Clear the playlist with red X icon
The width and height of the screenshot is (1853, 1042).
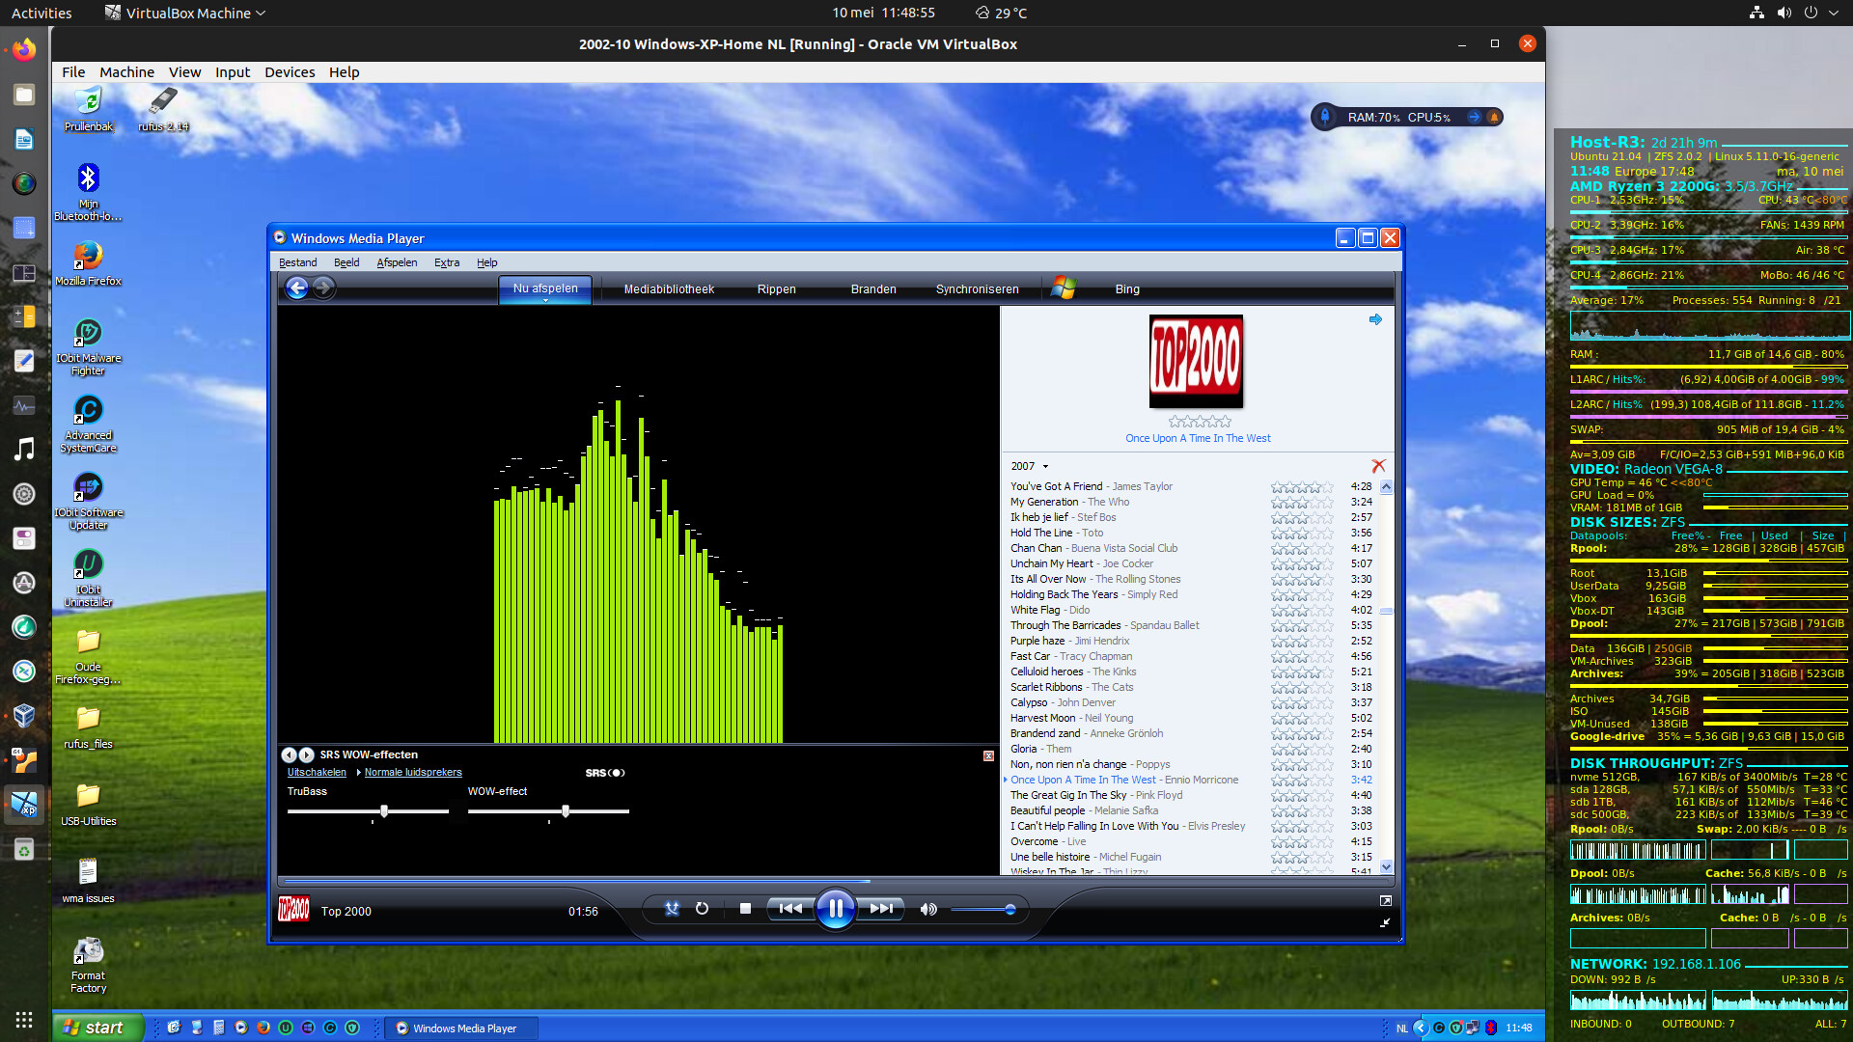(1378, 466)
